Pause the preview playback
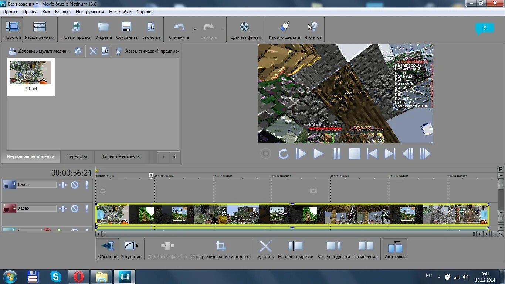This screenshot has height=284, width=505. click(x=336, y=153)
